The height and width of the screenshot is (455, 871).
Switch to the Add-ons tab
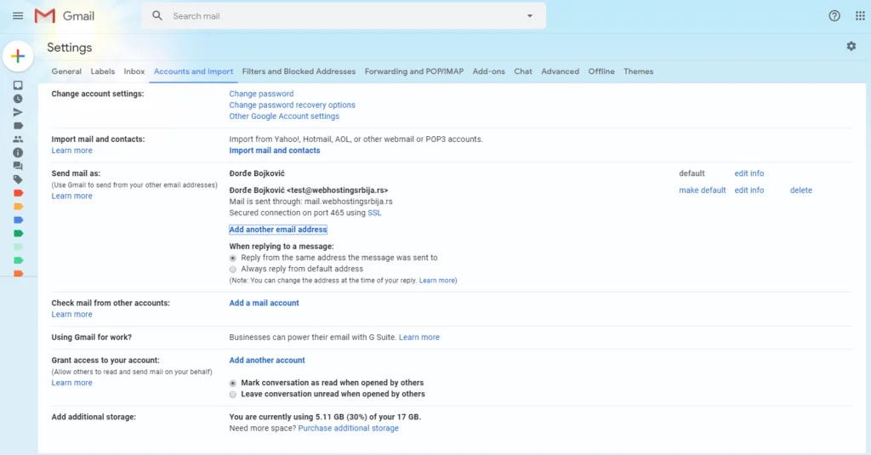click(489, 71)
